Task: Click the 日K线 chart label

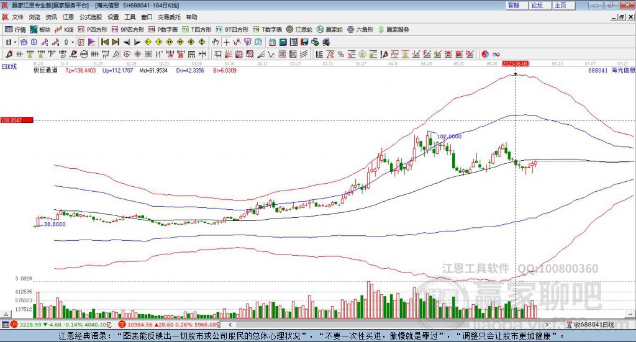Action: [x=9, y=66]
